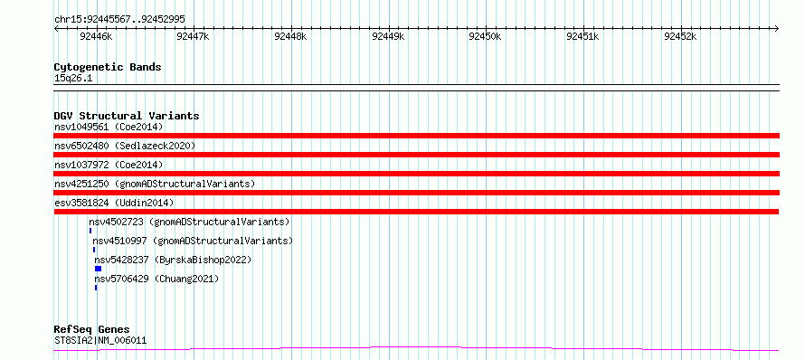Click the Cytogenetic Bands track title
Viewport: 805px width, 360px height.
[x=108, y=67]
